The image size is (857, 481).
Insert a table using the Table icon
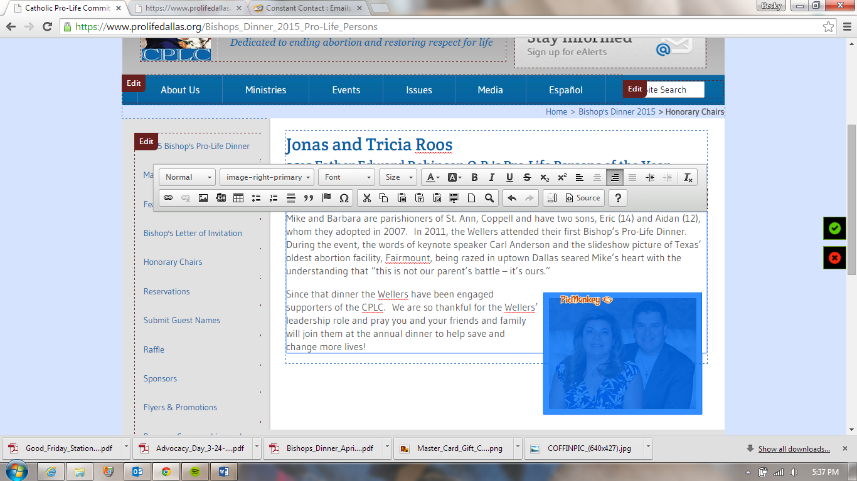[x=238, y=198]
